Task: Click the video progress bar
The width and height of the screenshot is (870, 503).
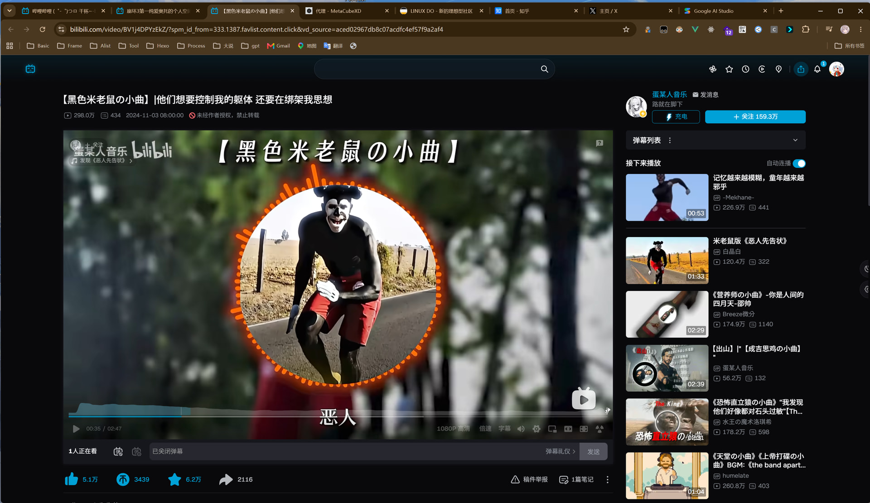Action: pyautogui.click(x=338, y=415)
